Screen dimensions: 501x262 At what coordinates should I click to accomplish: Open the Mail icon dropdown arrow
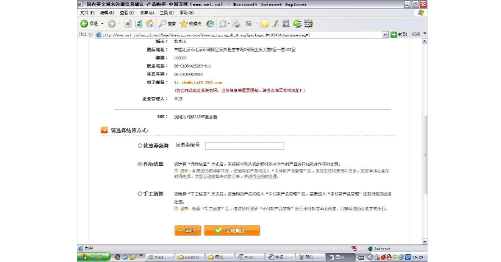tap(229, 24)
